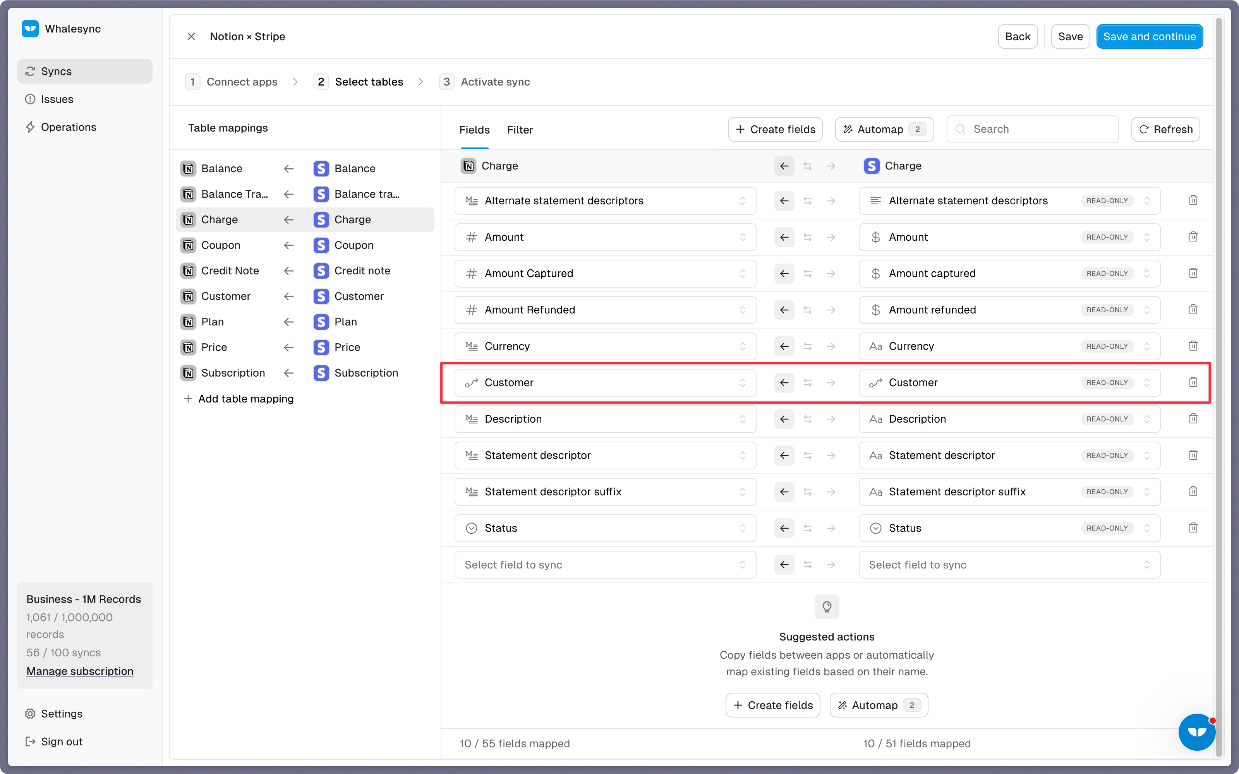Set Status row sync direction to left arrow

pyautogui.click(x=784, y=528)
